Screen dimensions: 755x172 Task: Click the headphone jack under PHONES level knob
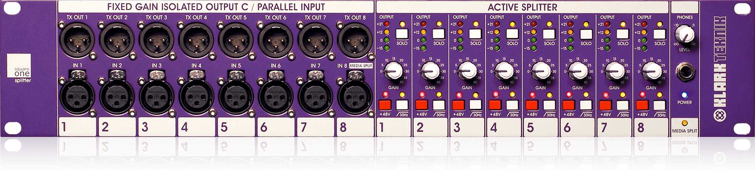click(x=684, y=72)
